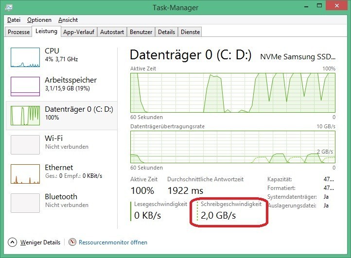Image resolution: width=351 pixels, height=258 pixels.
Task: Select Datenträger 0 in the sidebar
Action: (x=78, y=113)
